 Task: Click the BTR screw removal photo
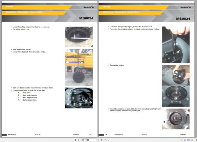(176, 45)
